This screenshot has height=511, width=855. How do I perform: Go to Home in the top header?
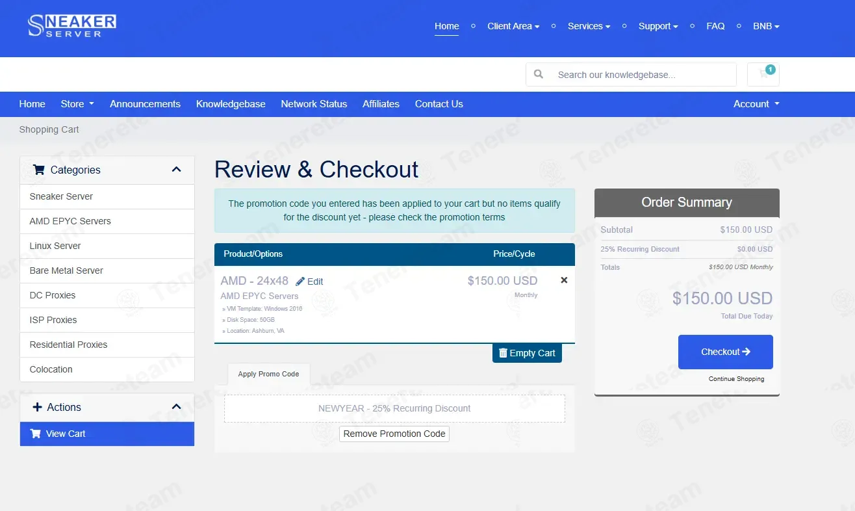(x=447, y=26)
